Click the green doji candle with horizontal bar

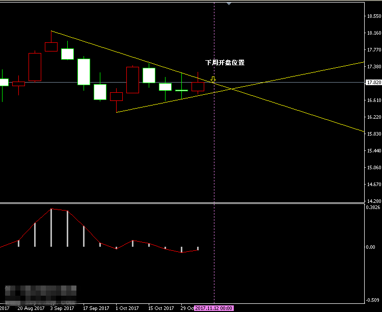tap(182, 90)
